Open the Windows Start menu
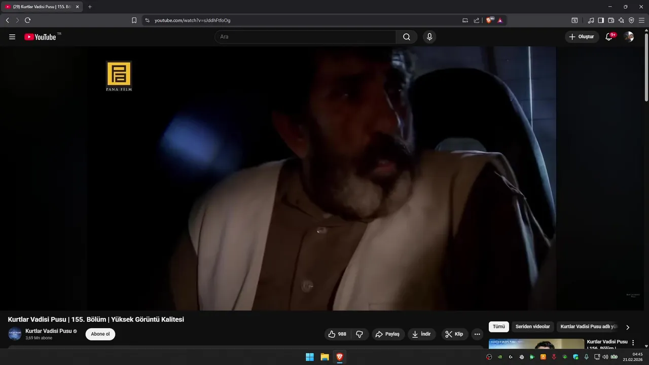The width and height of the screenshot is (649, 365). tap(310, 357)
